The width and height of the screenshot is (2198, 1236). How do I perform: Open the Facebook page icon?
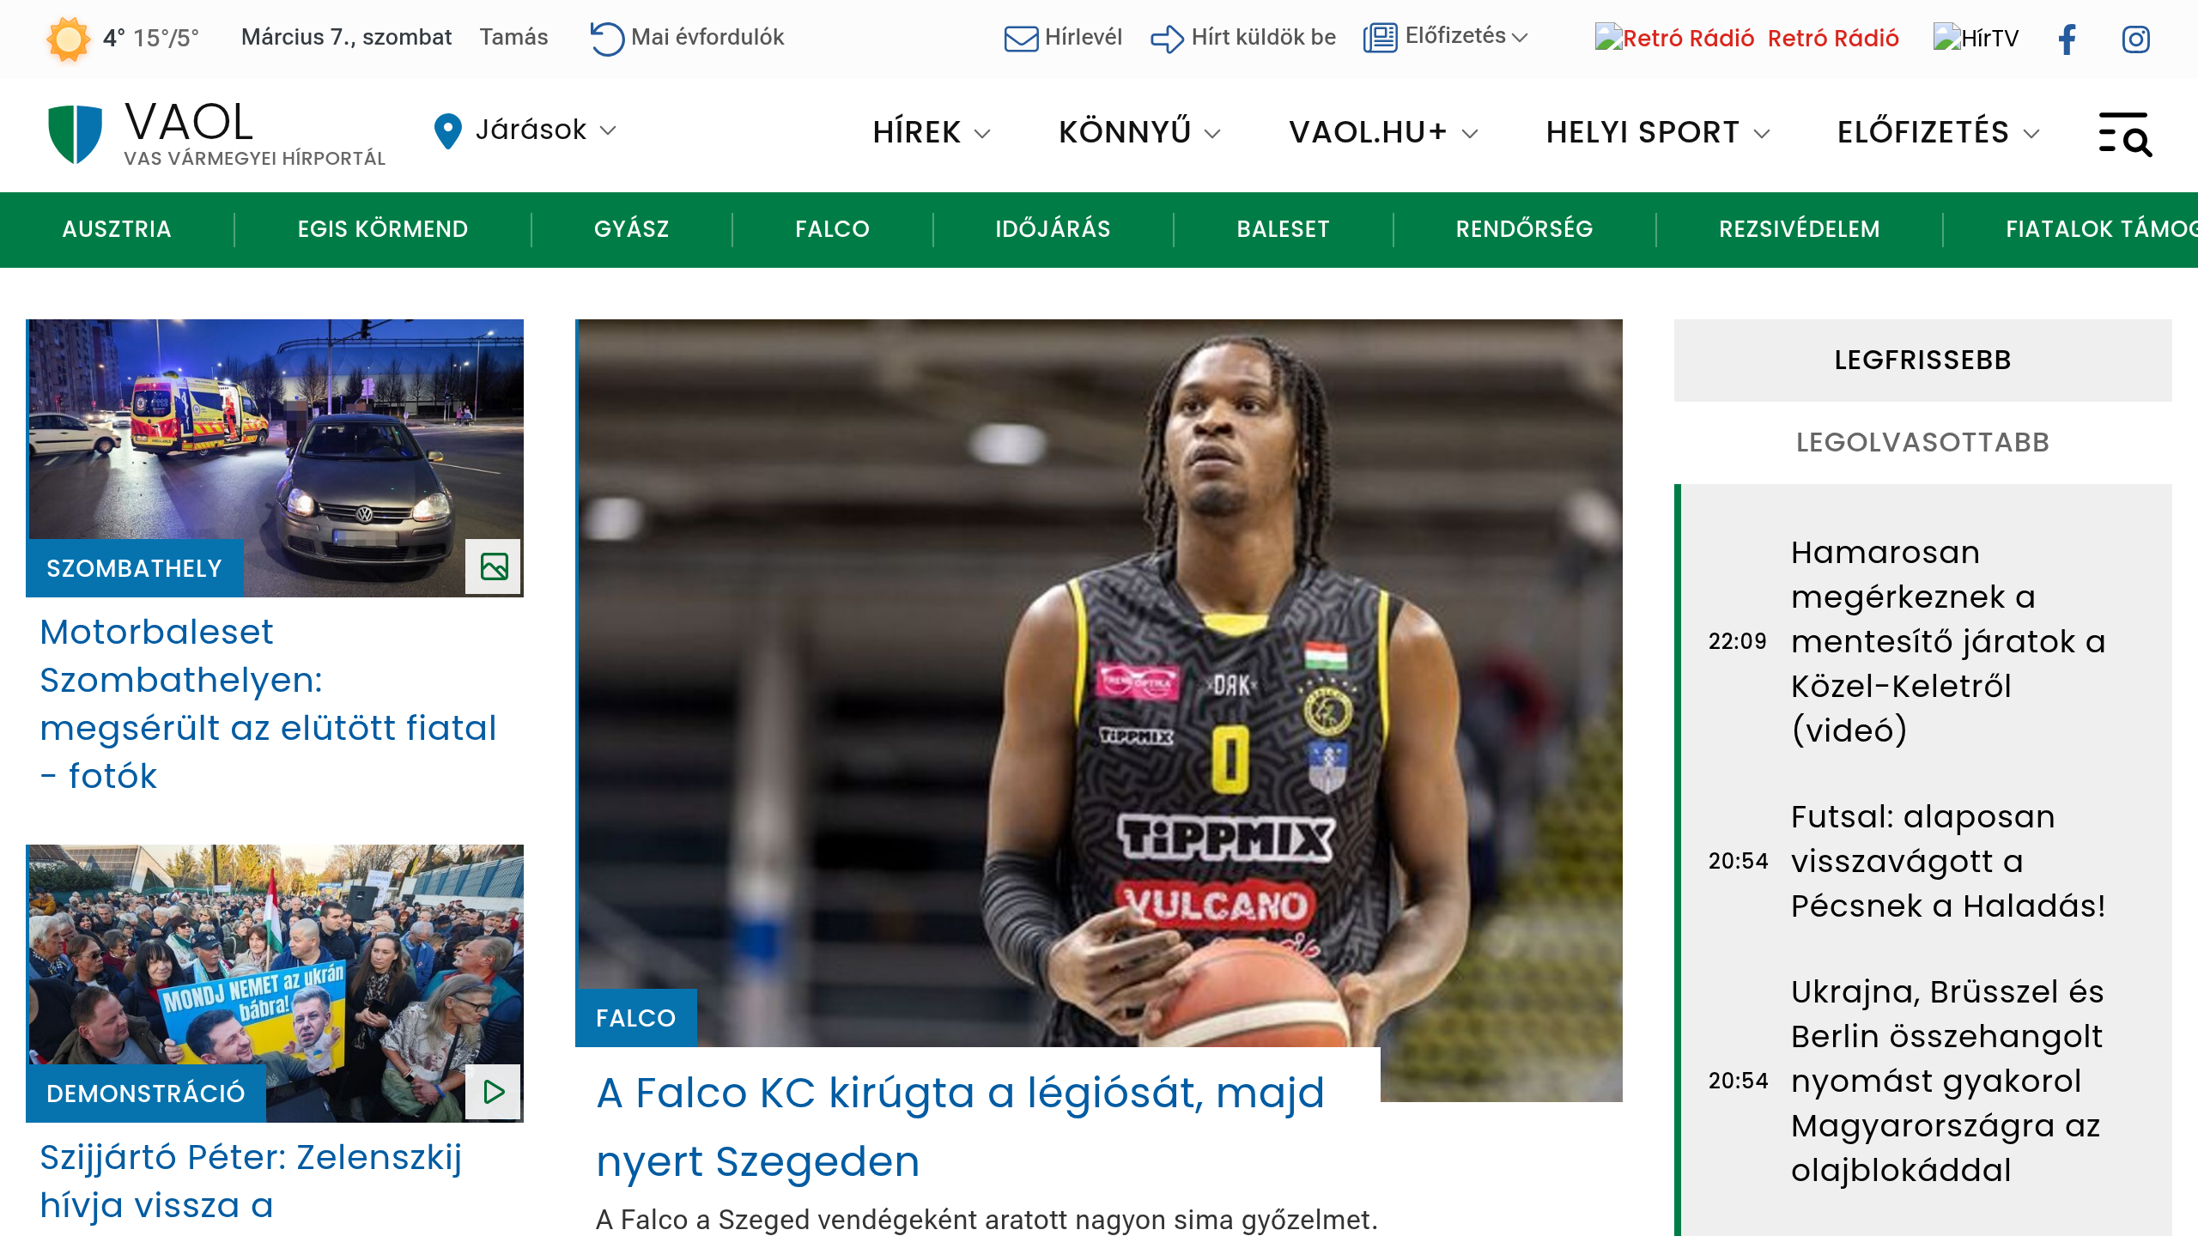click(x=2067, y=39)
